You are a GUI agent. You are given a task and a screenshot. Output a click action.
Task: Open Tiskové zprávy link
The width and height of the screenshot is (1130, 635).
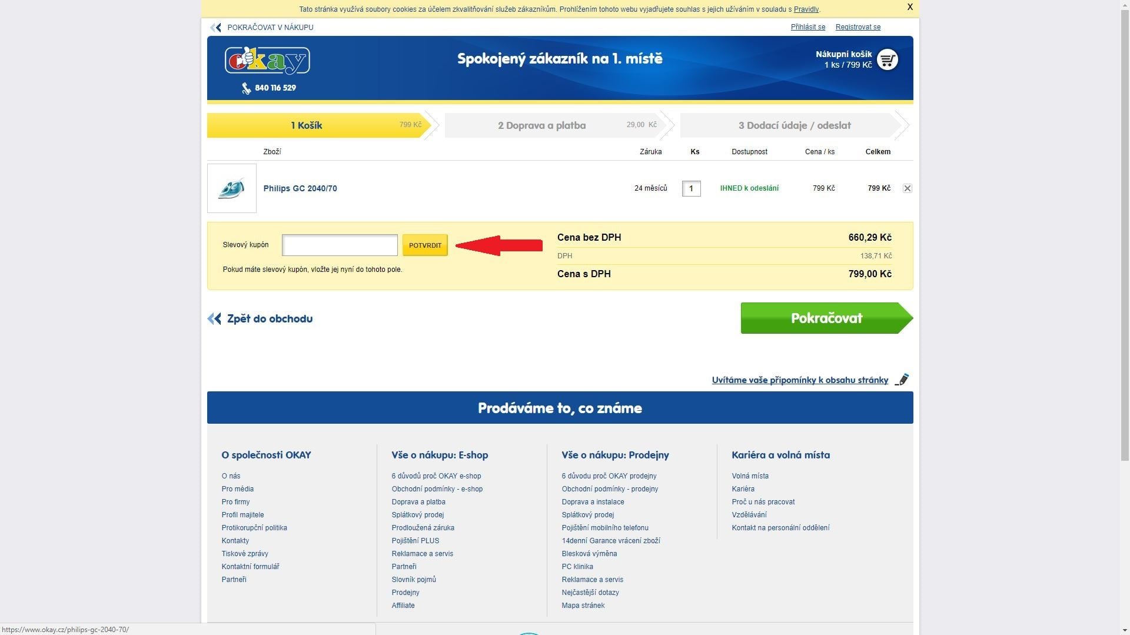(x=245, y=554)
